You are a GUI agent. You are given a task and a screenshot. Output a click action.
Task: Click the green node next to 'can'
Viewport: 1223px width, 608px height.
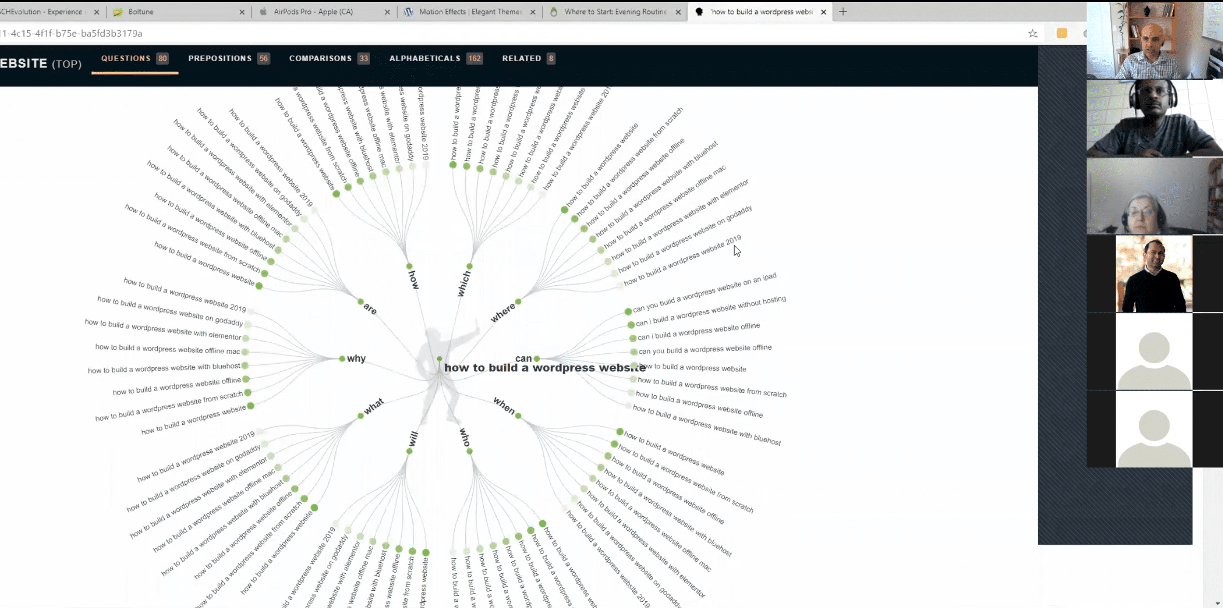tap(537, 358)
